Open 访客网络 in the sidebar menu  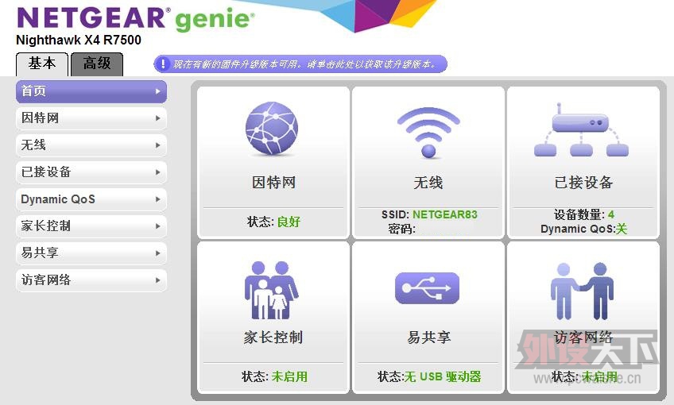pos(91,280)
